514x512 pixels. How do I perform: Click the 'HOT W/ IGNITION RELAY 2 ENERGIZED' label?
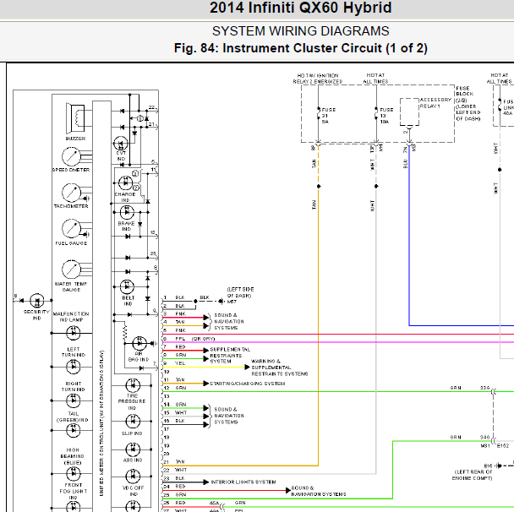click(x=318, y=79)
